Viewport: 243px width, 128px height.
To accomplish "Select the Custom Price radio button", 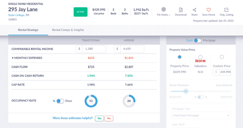I will (x=221, y=57).
